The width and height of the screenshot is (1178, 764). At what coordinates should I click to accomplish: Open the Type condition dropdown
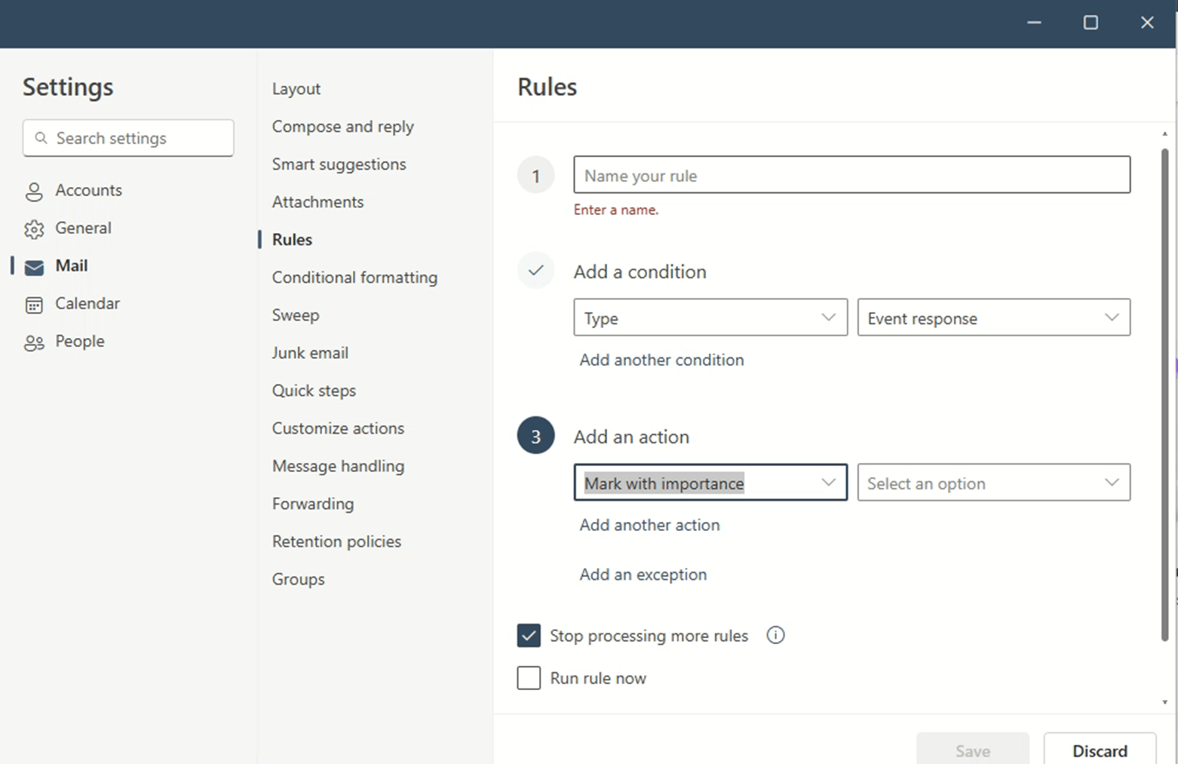pyautogui.click(x=710, y=318)
